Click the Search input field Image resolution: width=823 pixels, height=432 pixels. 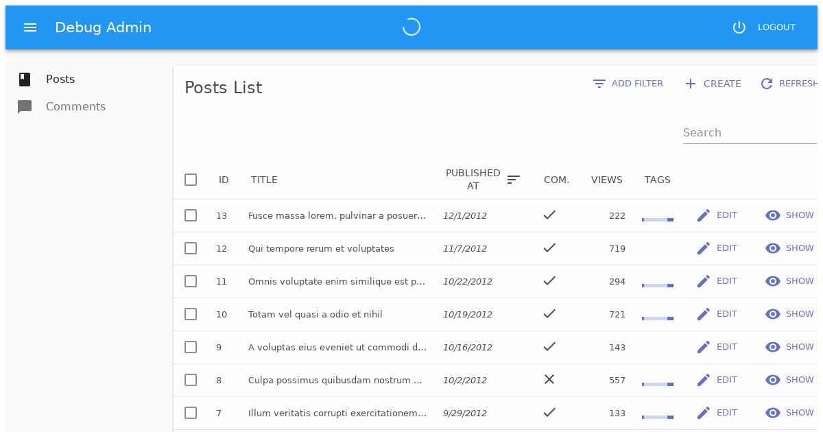click(x=749, y=133)
